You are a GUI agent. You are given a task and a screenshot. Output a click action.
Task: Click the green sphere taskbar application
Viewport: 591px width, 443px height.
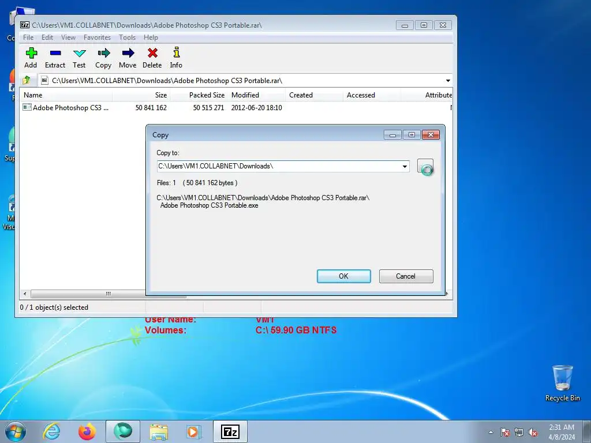pos(123,431)
